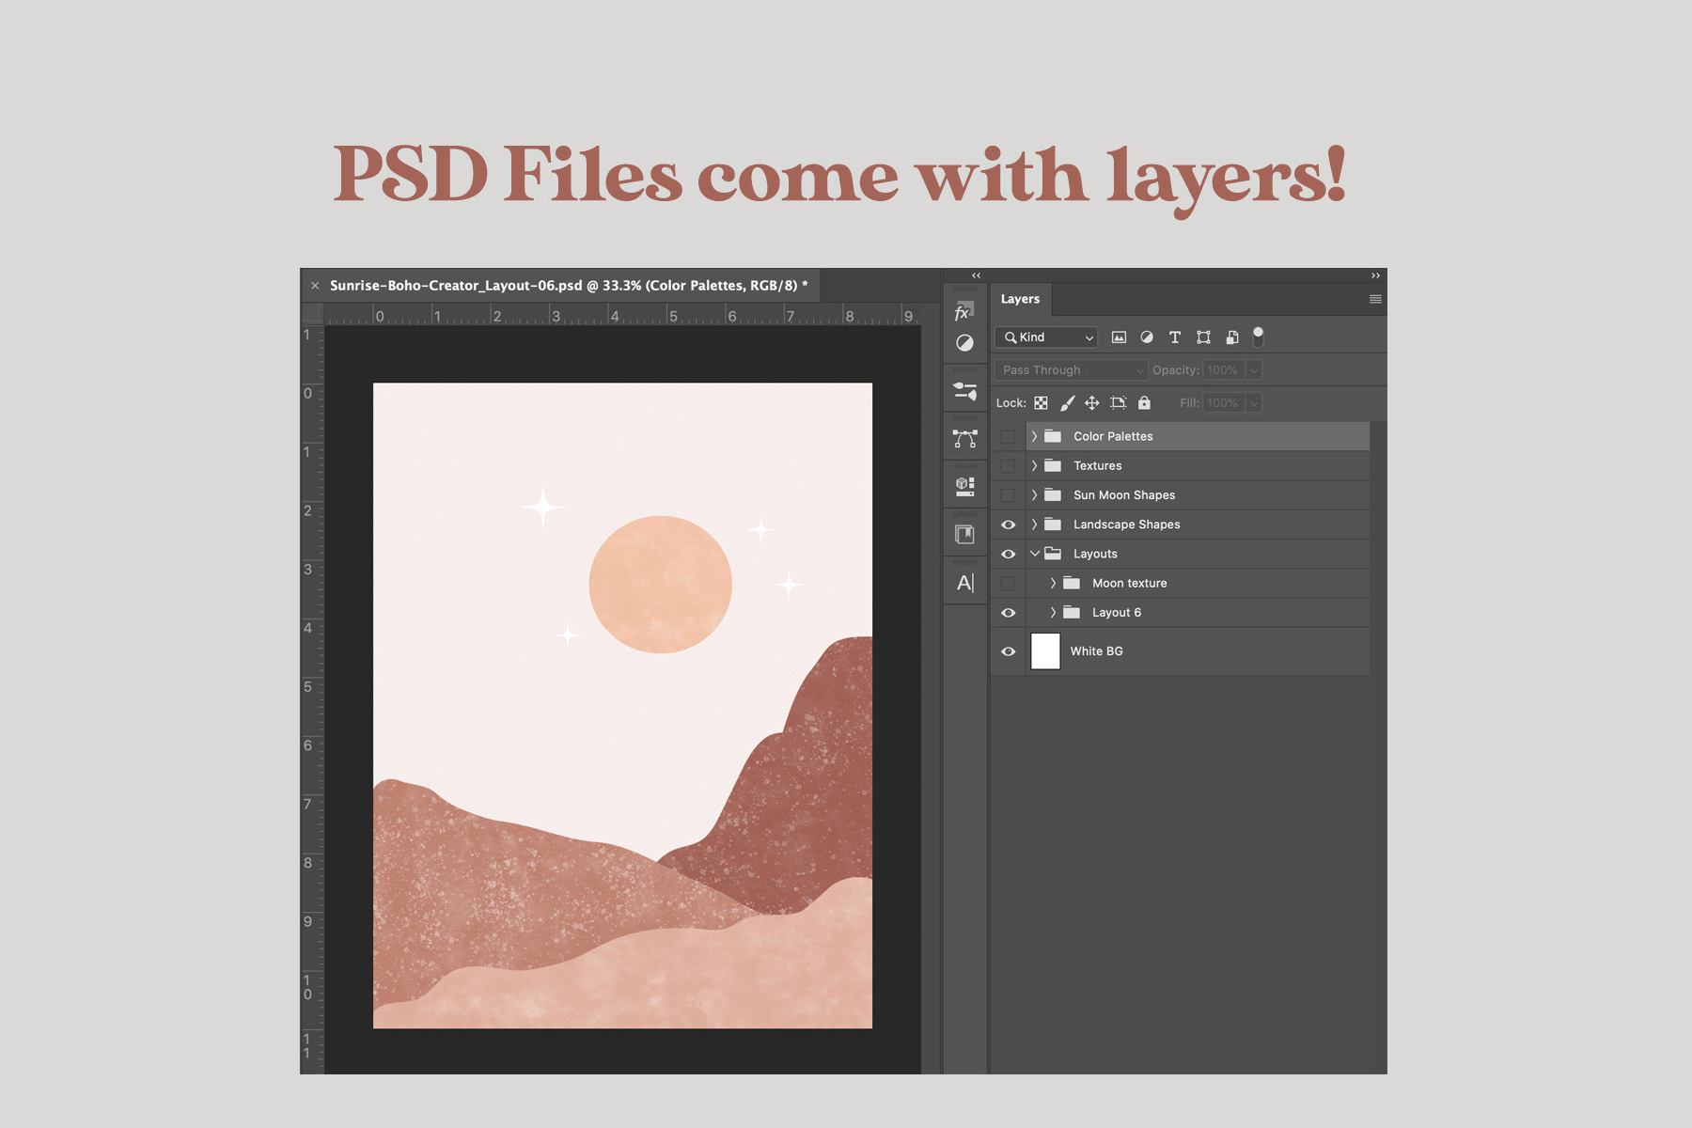This screenshot has height=1128, width=1692.
Task: Open the Pass Through blend mode dropdown
Action: point(1071,370)
